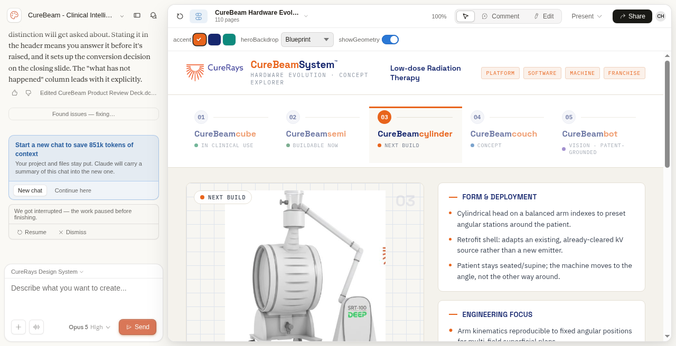Click the preview vertical scrollbar thumb
The width and height of the screenshot is (676, 346).
pyautogui.click(x=667, y=114)
